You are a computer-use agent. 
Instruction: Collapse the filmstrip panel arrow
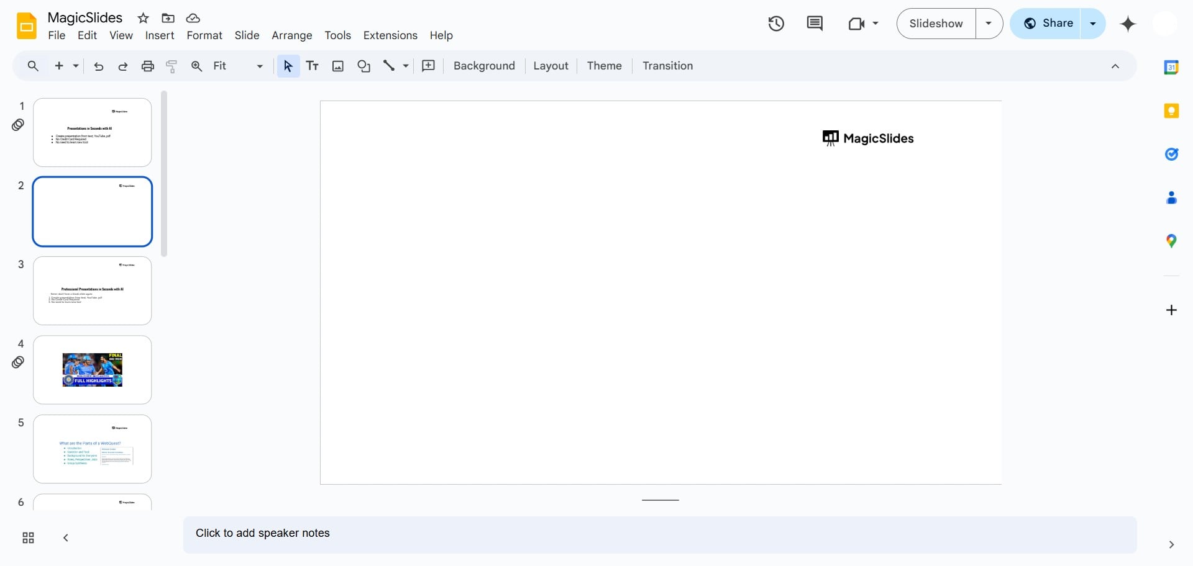click(x=66, y=537)
